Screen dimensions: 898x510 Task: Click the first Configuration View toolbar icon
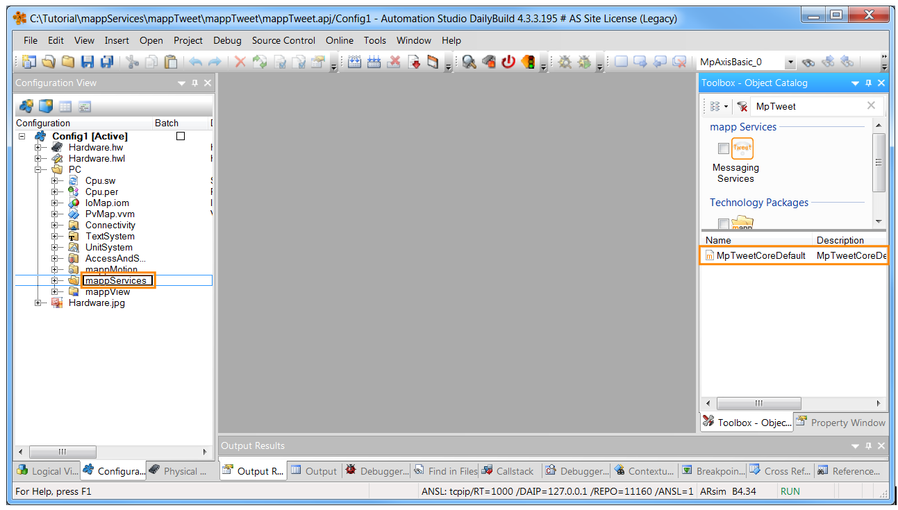(x=26, y=106)
